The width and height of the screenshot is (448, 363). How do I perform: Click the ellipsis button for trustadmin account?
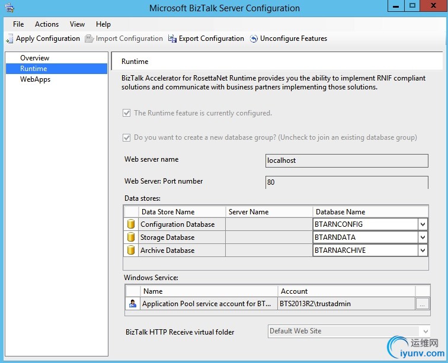pos(423,304)
